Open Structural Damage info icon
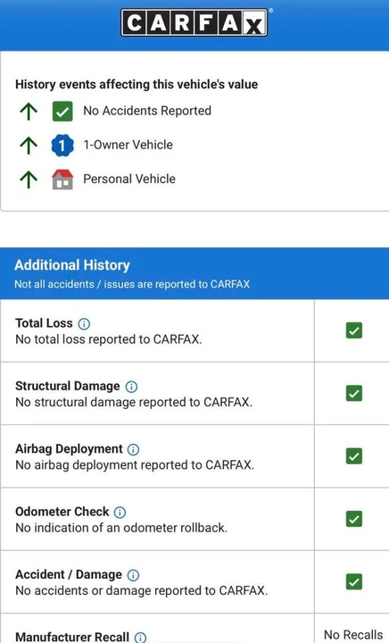Viewport: 389px width, 643px height. coord(131,387)
